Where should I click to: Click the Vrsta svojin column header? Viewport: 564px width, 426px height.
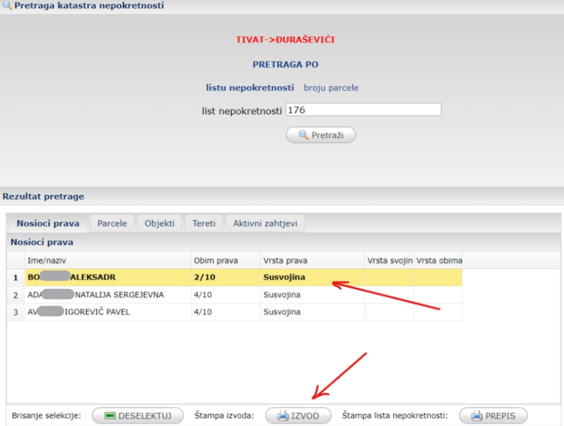click(x=389, y=261)
